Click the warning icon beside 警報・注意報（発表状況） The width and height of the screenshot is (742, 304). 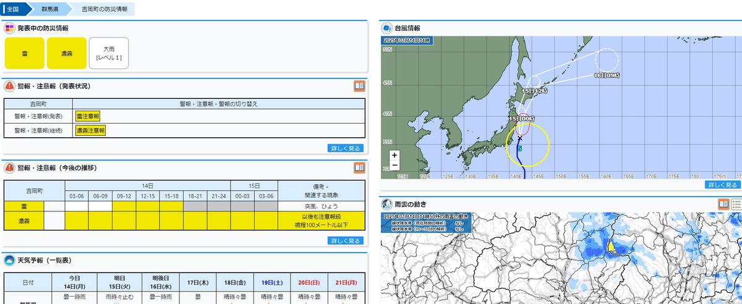coord(10,86)
